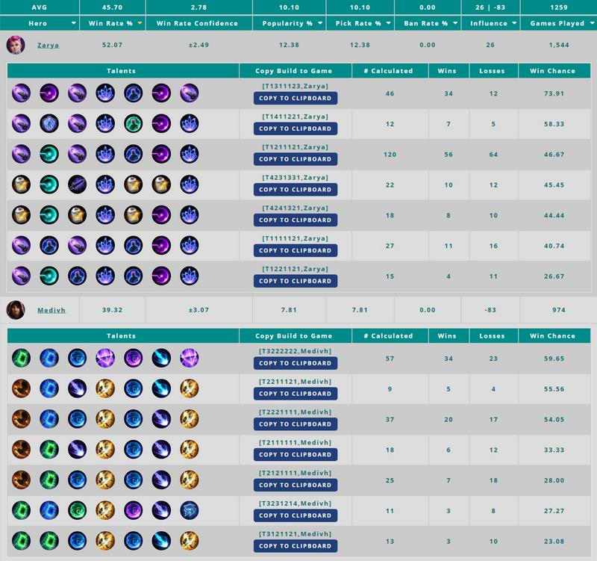This screenshot has width=597, height=561.
Task: Click fourth talent icon in T1311123 Zarya row
Action: tap(105, 93)
